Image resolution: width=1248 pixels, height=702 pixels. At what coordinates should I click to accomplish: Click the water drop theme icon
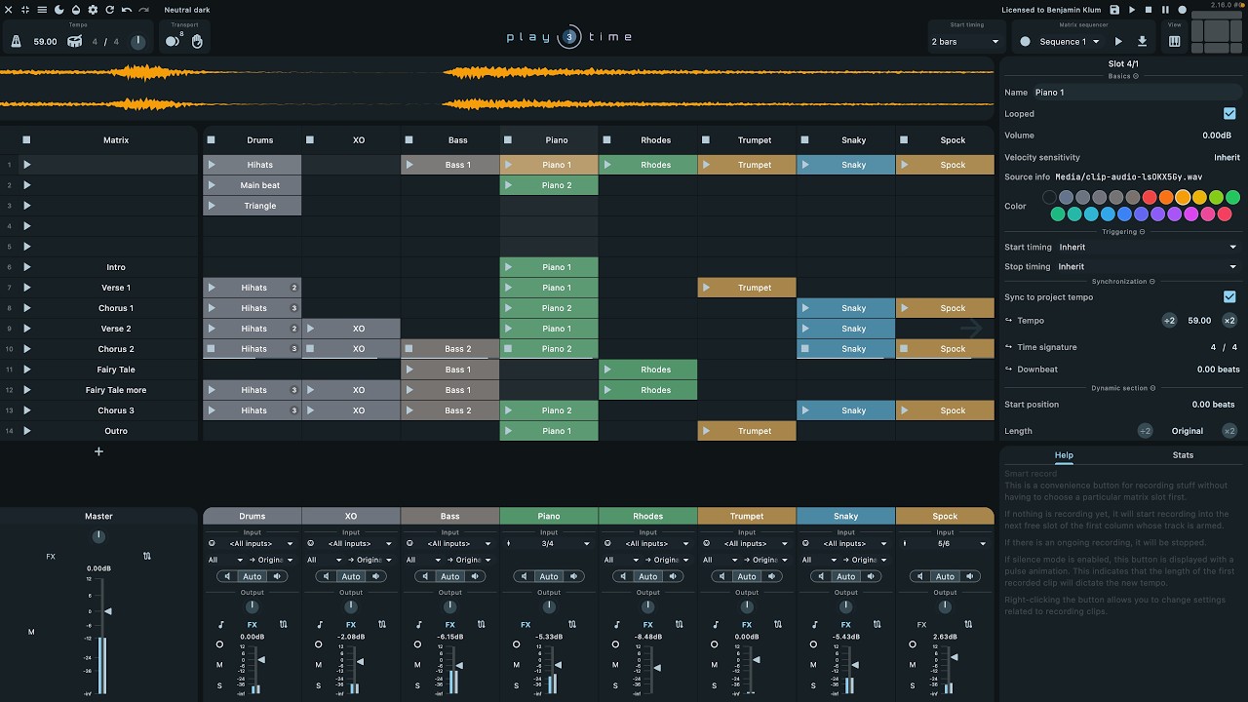[76, 10]
